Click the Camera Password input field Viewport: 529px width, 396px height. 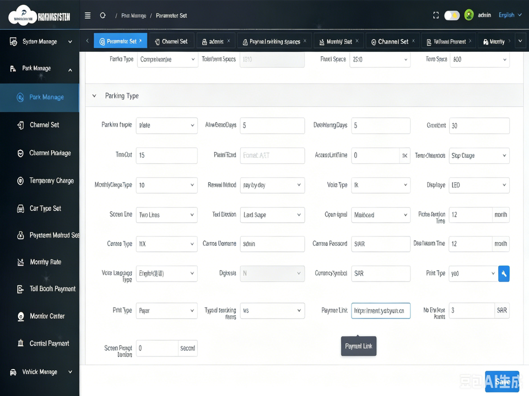[381, 244]
